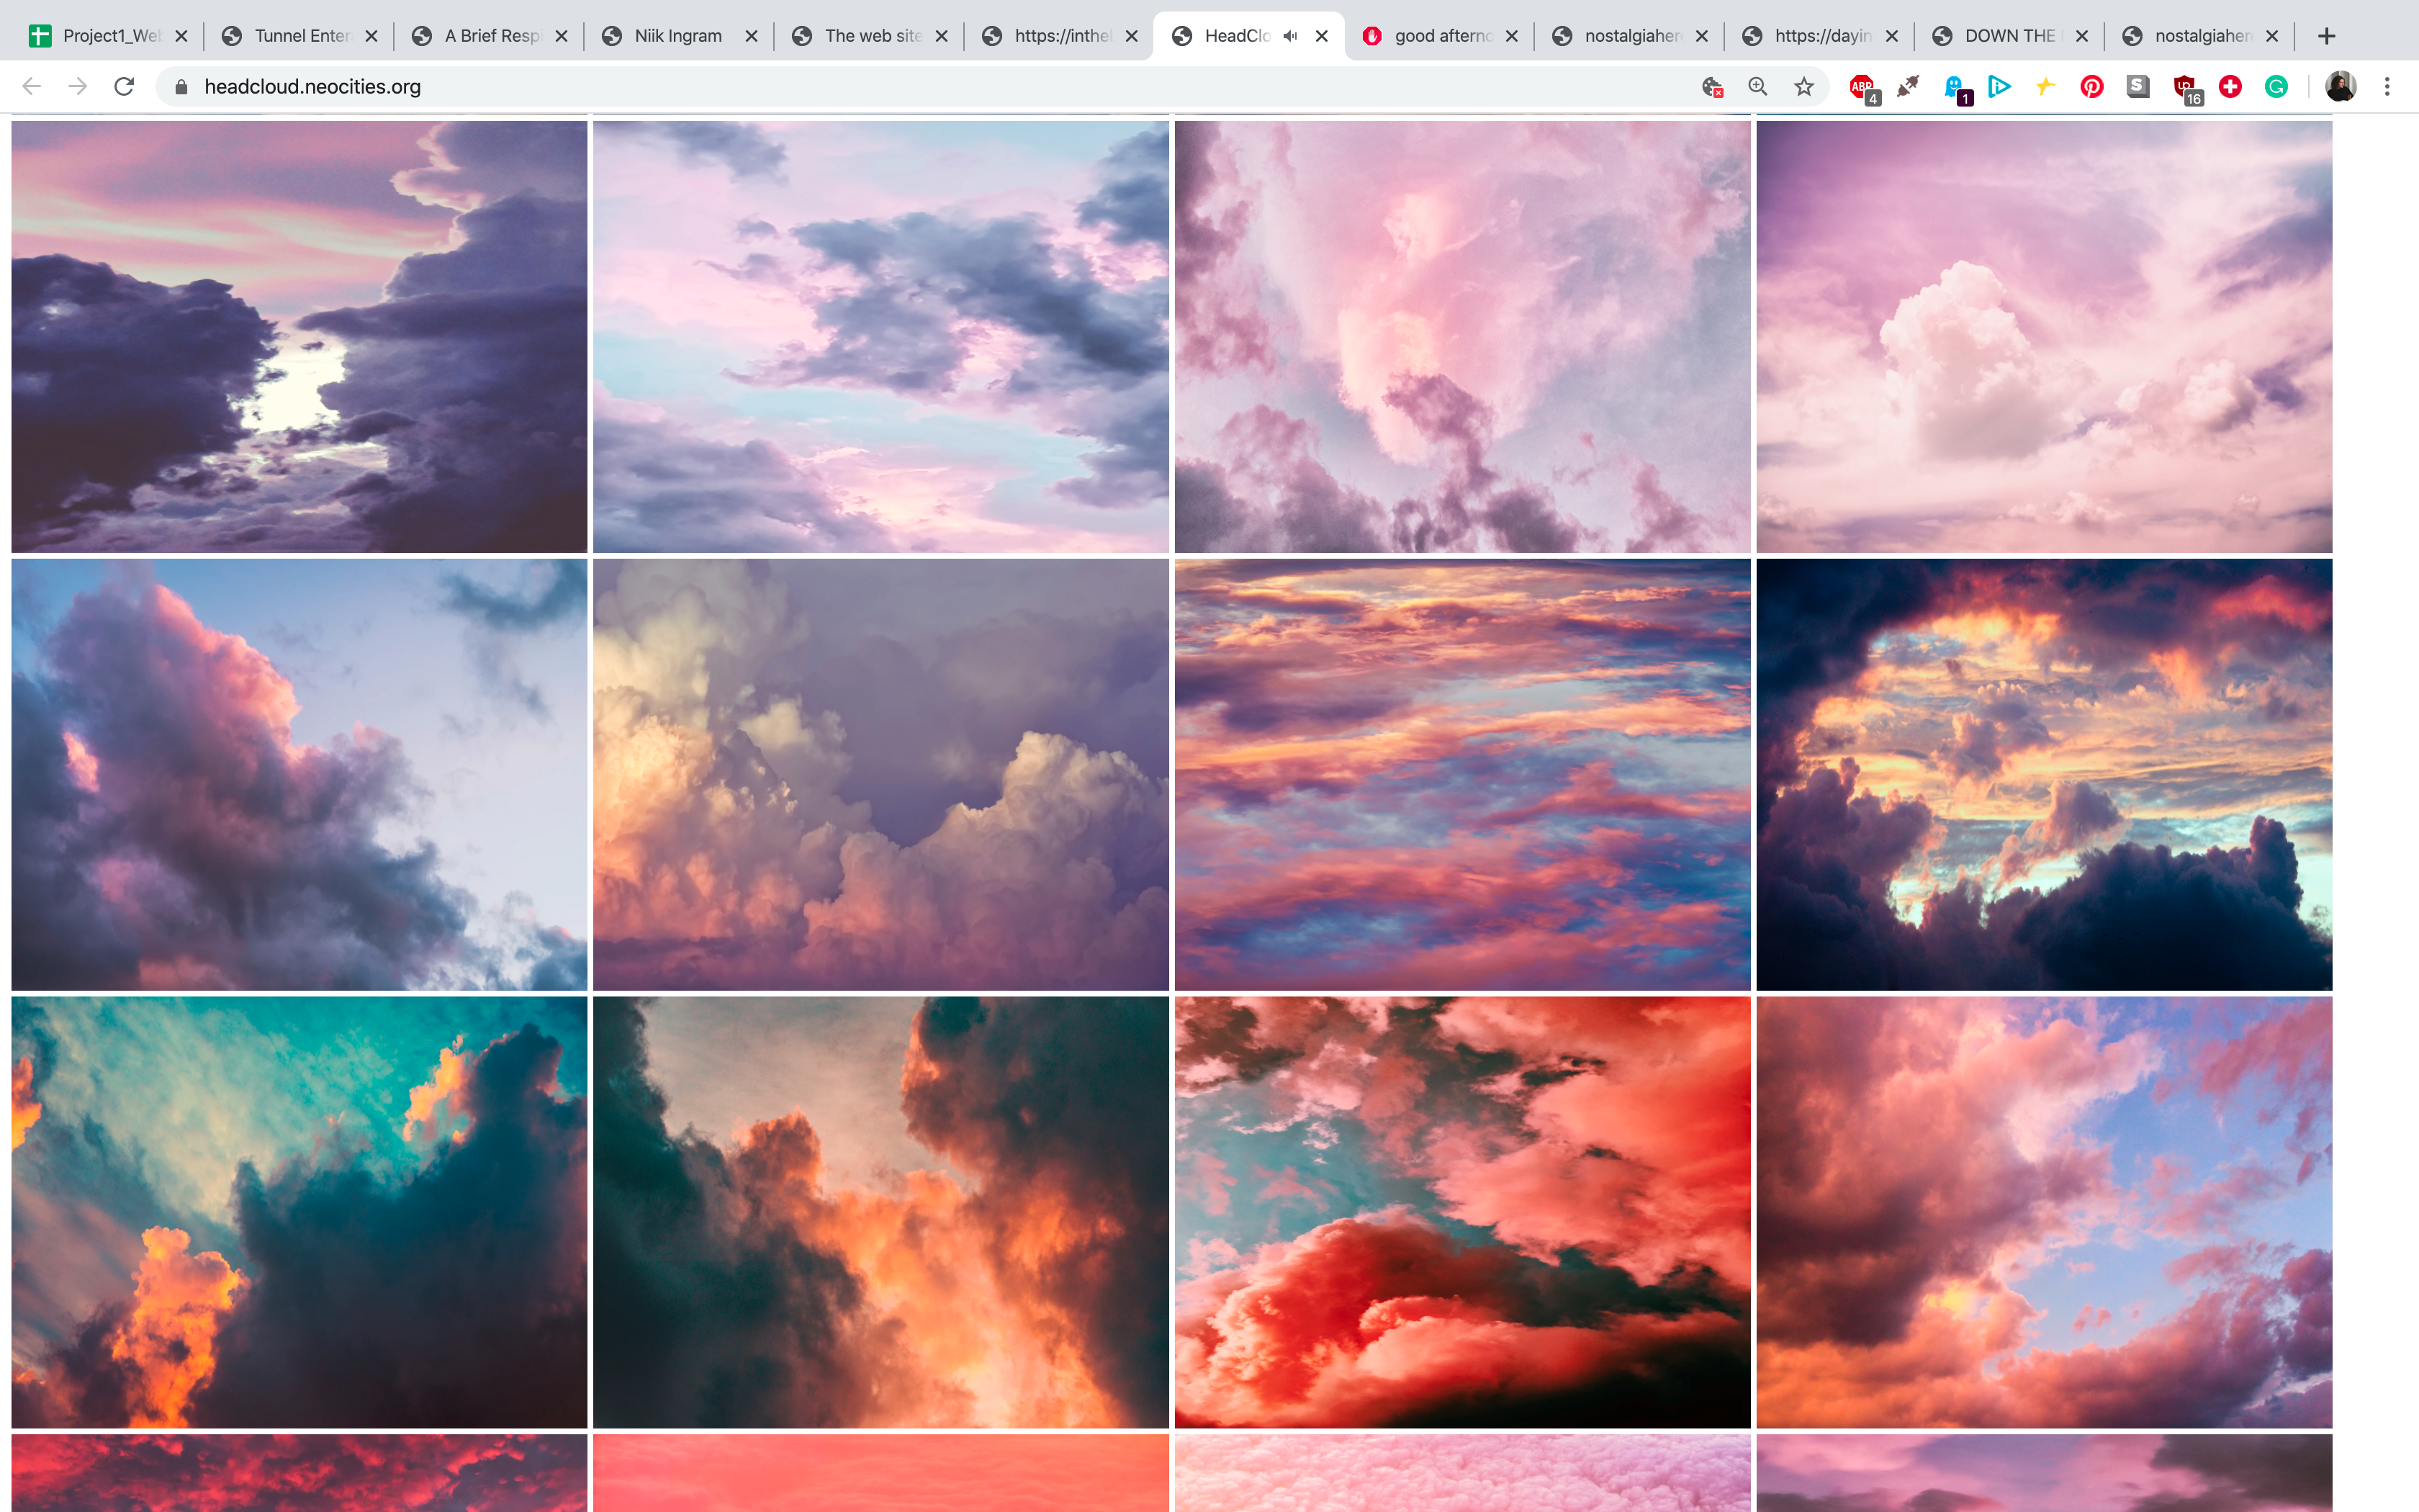Open the Ghostery ghost extension
The image size is (2419, 1512).
click(1954, 87)
